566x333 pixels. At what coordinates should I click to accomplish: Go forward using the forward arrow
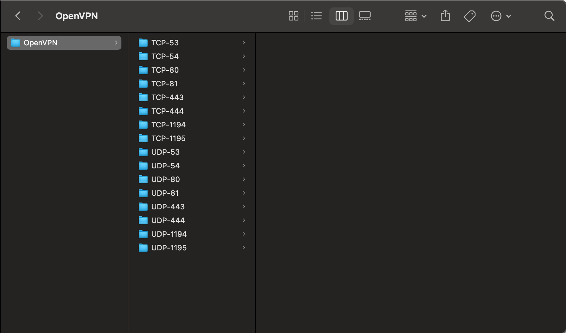coord(40,16)
